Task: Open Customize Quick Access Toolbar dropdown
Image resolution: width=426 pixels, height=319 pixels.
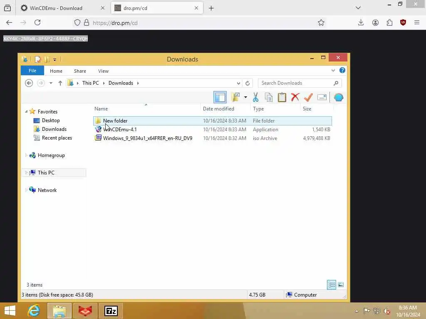Action: point(54,59)
